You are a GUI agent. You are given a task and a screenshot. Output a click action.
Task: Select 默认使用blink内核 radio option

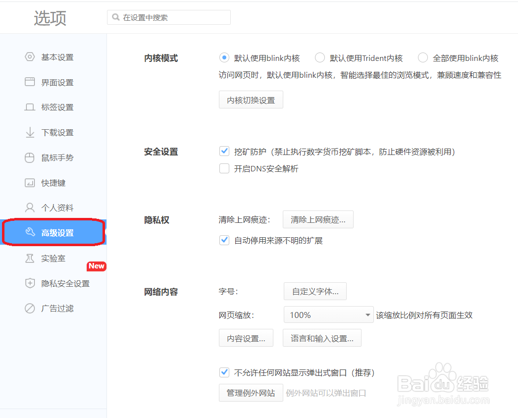(x=224, y=58)
